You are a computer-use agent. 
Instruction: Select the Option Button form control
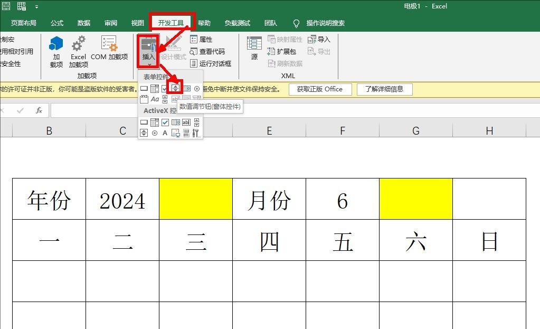(197, 89)
